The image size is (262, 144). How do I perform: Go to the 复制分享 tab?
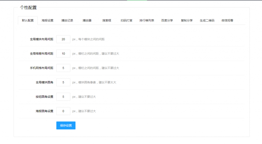tap(187, 20)
